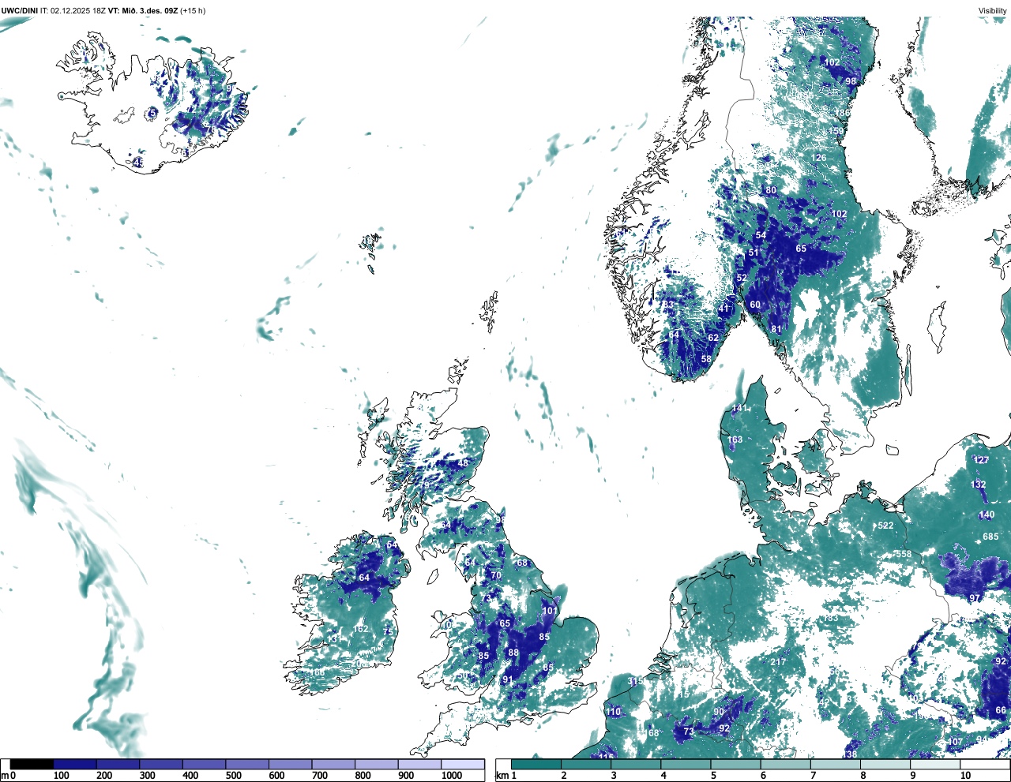Click the visibility value '90' in western Germany

point(719,712)
